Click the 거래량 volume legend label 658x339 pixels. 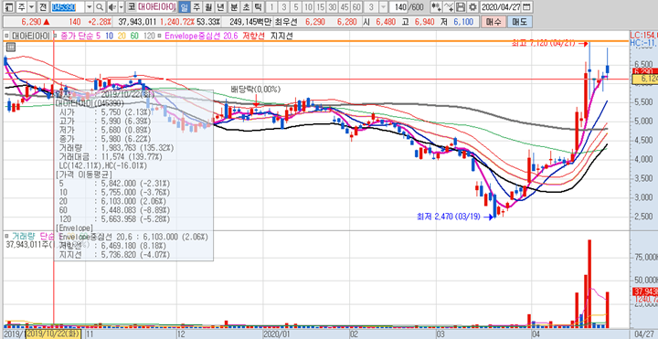(24, 237)
